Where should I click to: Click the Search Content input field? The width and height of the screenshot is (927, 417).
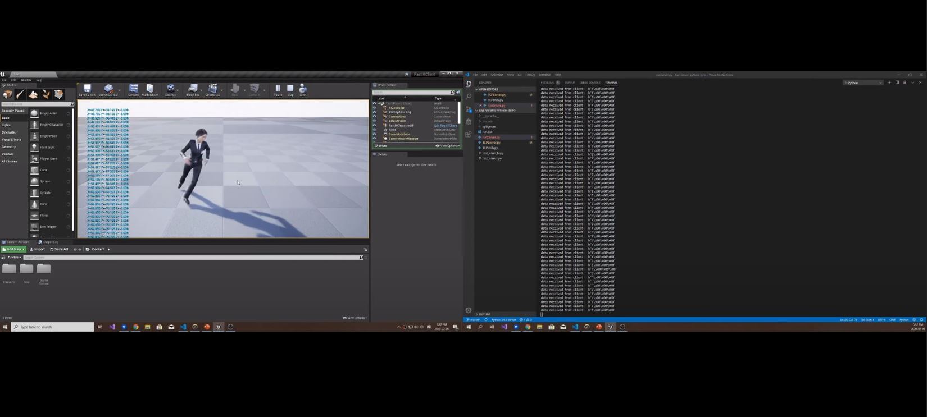point(191,258)
